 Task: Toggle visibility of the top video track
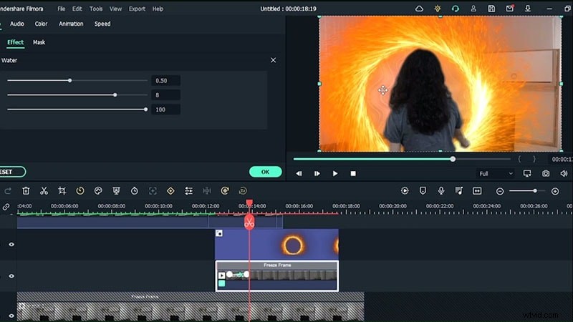click(x=11, y=245)
